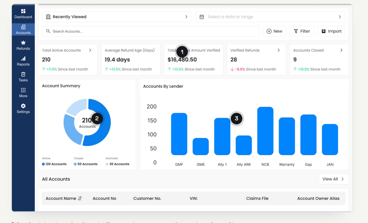This screenshot has height=223, width=368.
Task: Click the download icon in the Import button
Action: point(324,31)
